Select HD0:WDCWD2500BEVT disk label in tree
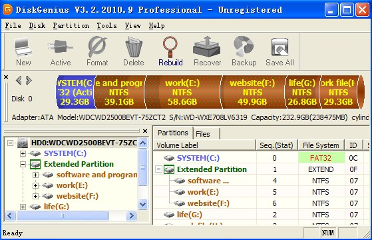Screen dimensions: 372x240 coord(84,143)
